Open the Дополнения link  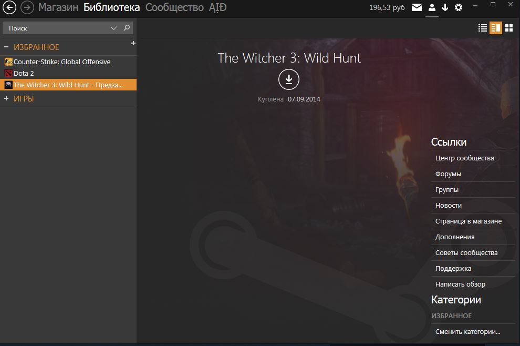coord(455,237)
